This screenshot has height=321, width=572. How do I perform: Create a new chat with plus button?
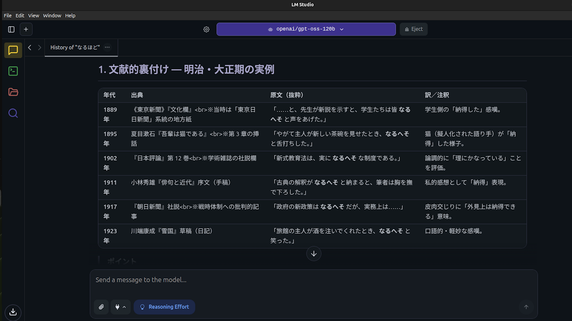[x=26, y=29]
